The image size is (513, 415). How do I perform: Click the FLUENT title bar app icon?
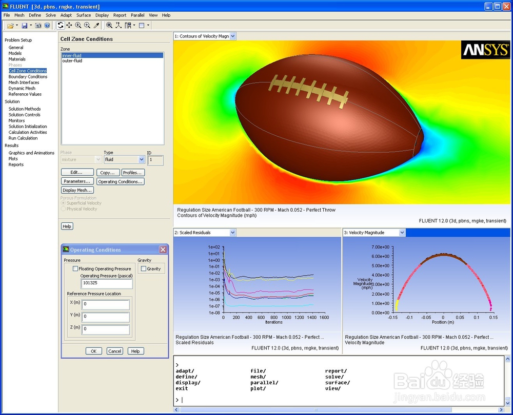(5, 6)
